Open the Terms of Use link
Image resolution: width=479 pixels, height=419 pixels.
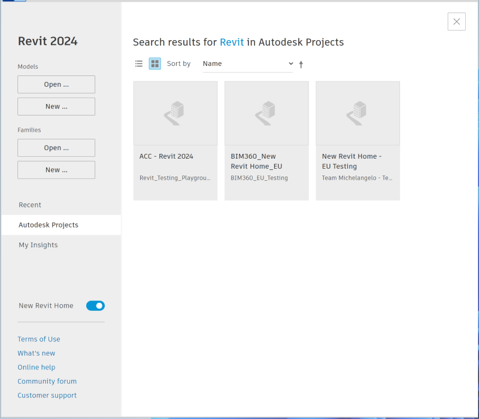pos(39,339)
